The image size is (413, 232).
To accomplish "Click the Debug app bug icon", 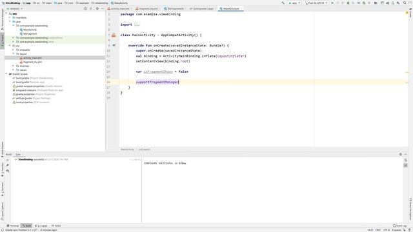I will click(348, 3).
